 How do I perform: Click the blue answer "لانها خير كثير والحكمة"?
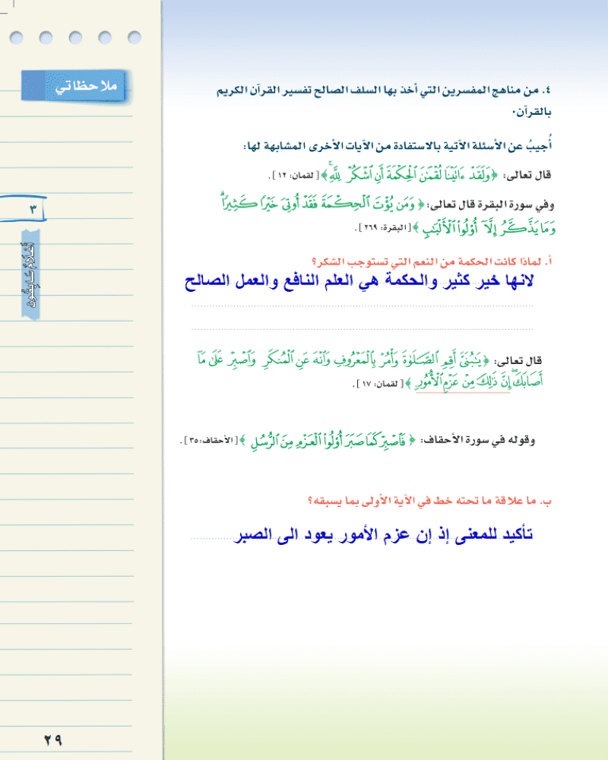(359, 282)
